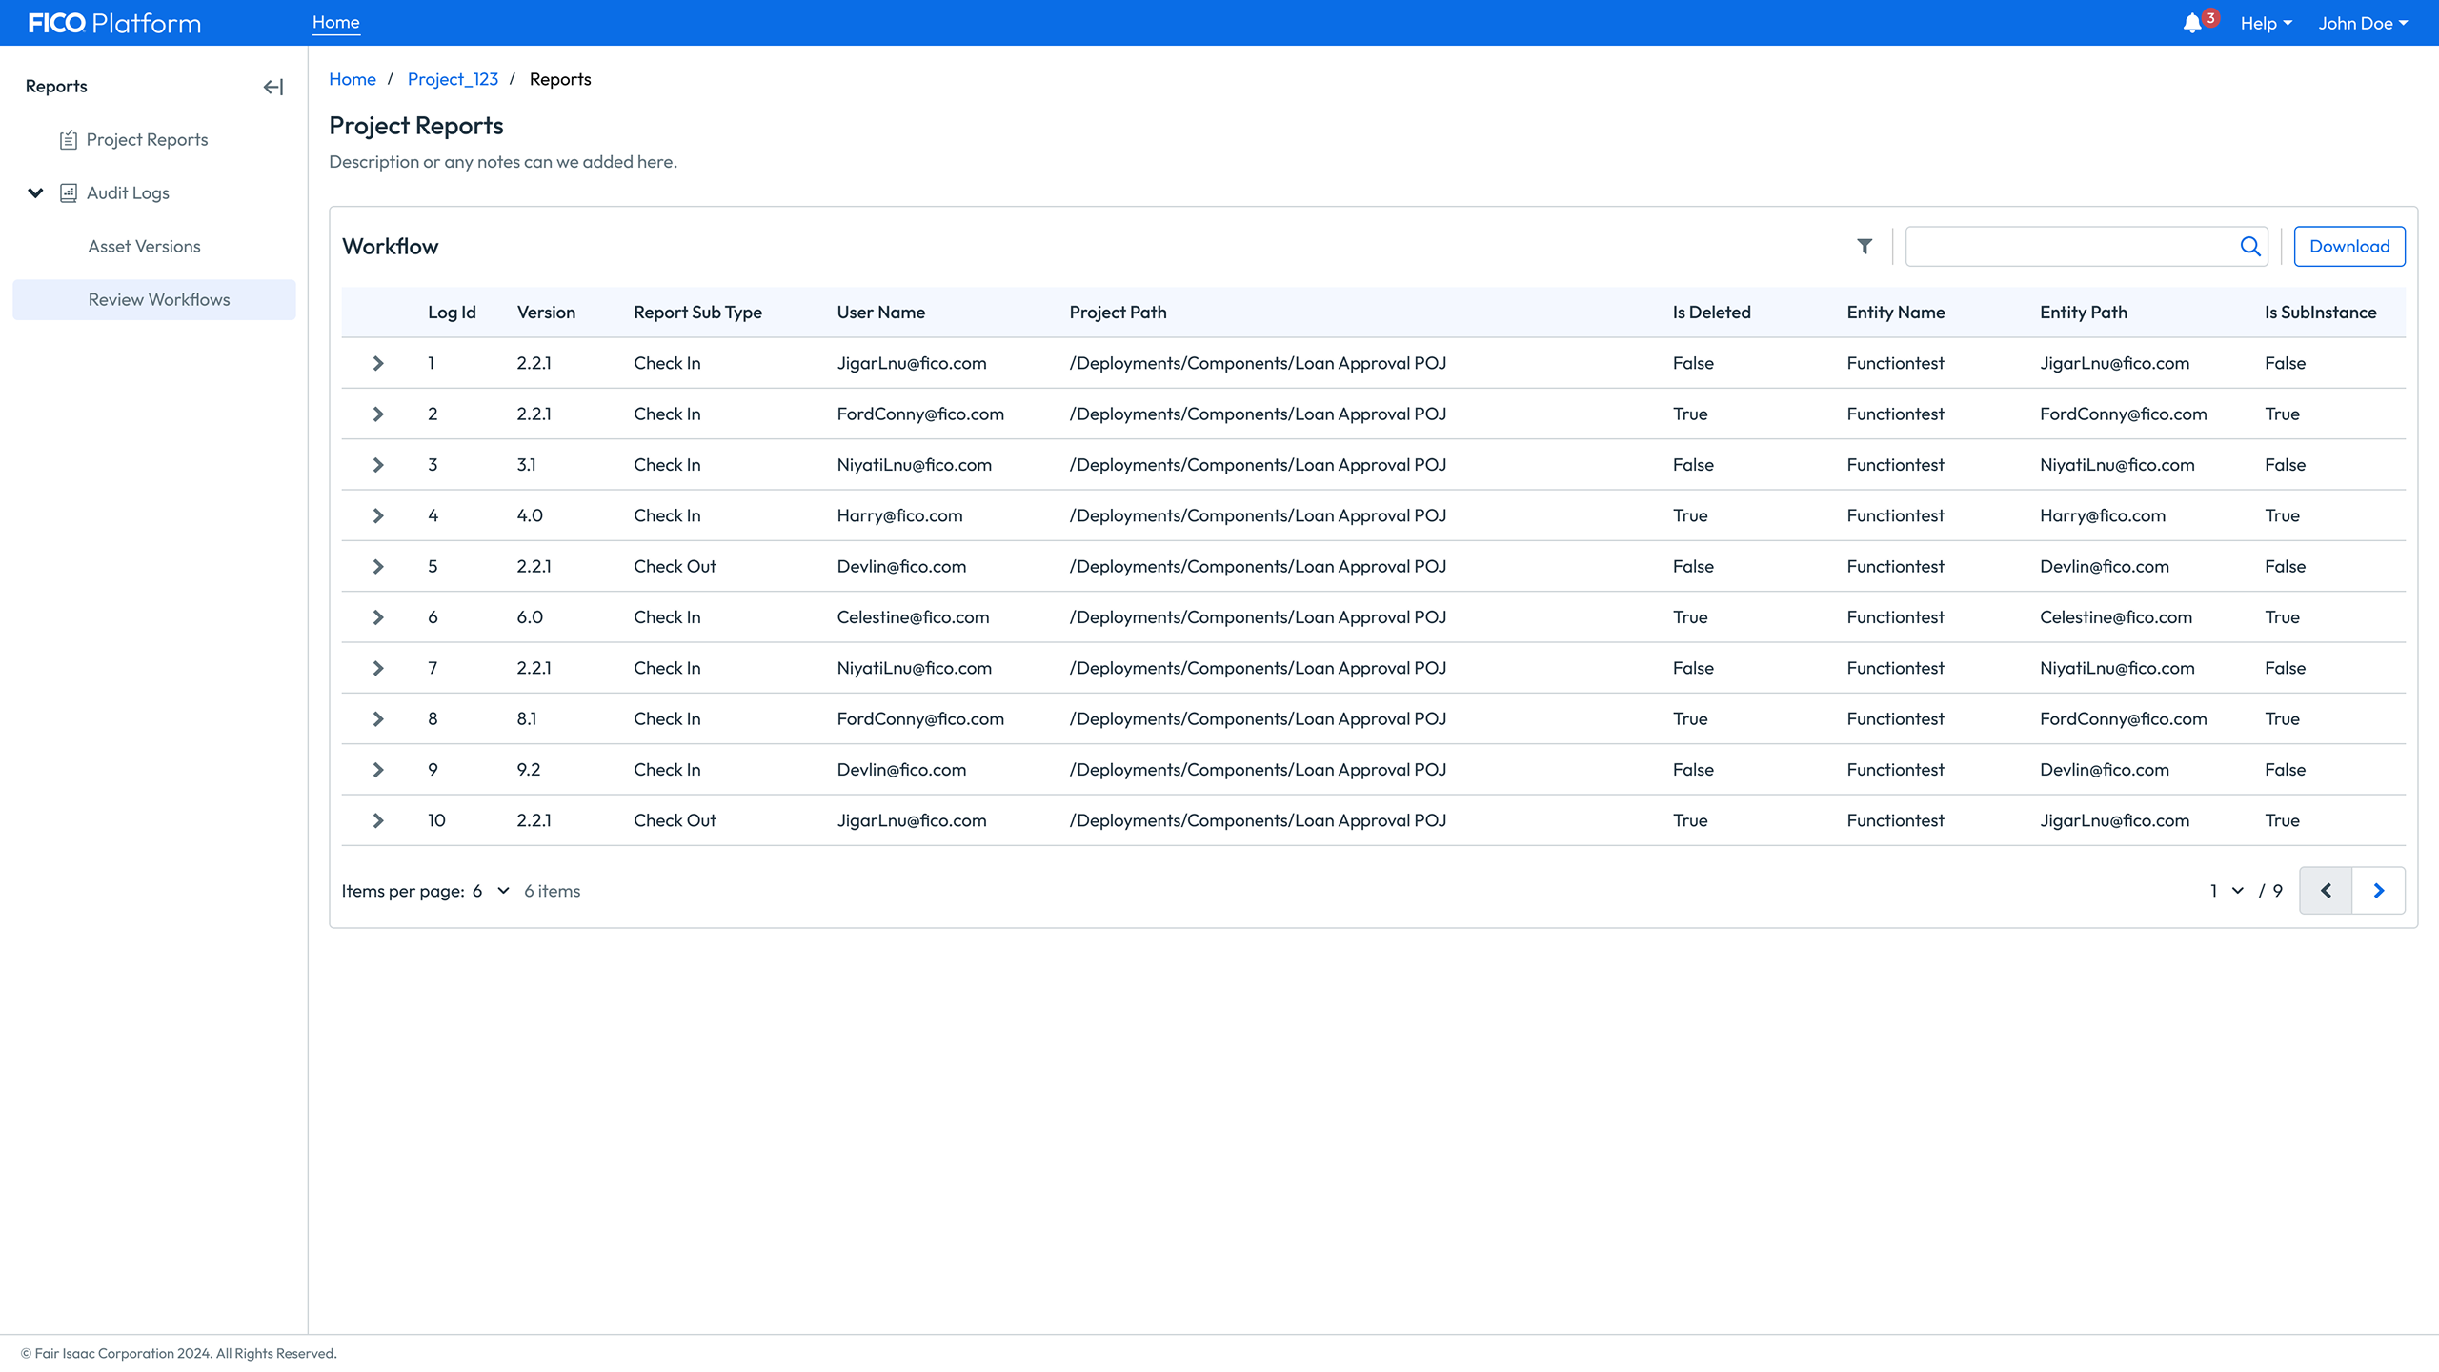Image resolution: width=2439 pixels, height=1372 pixels.
Task: Click Fair Isaac Corporation copyright footer text
Action: [178, 1353]
